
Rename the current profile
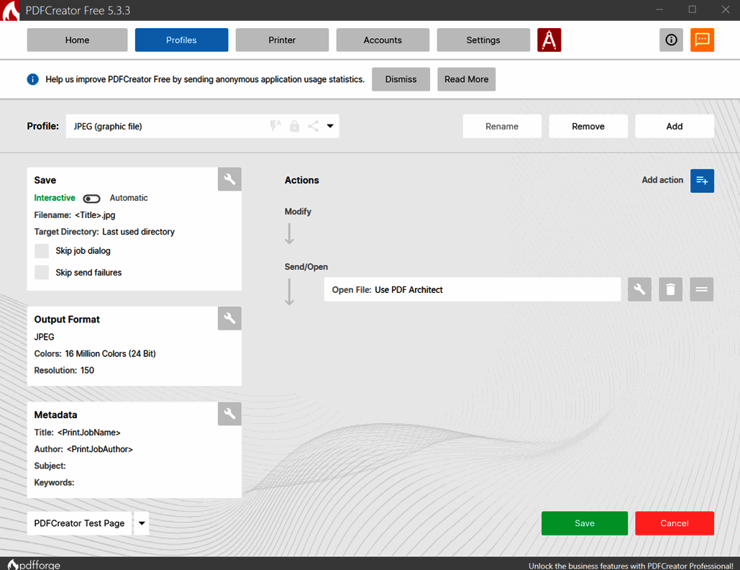tap(502, 126)
